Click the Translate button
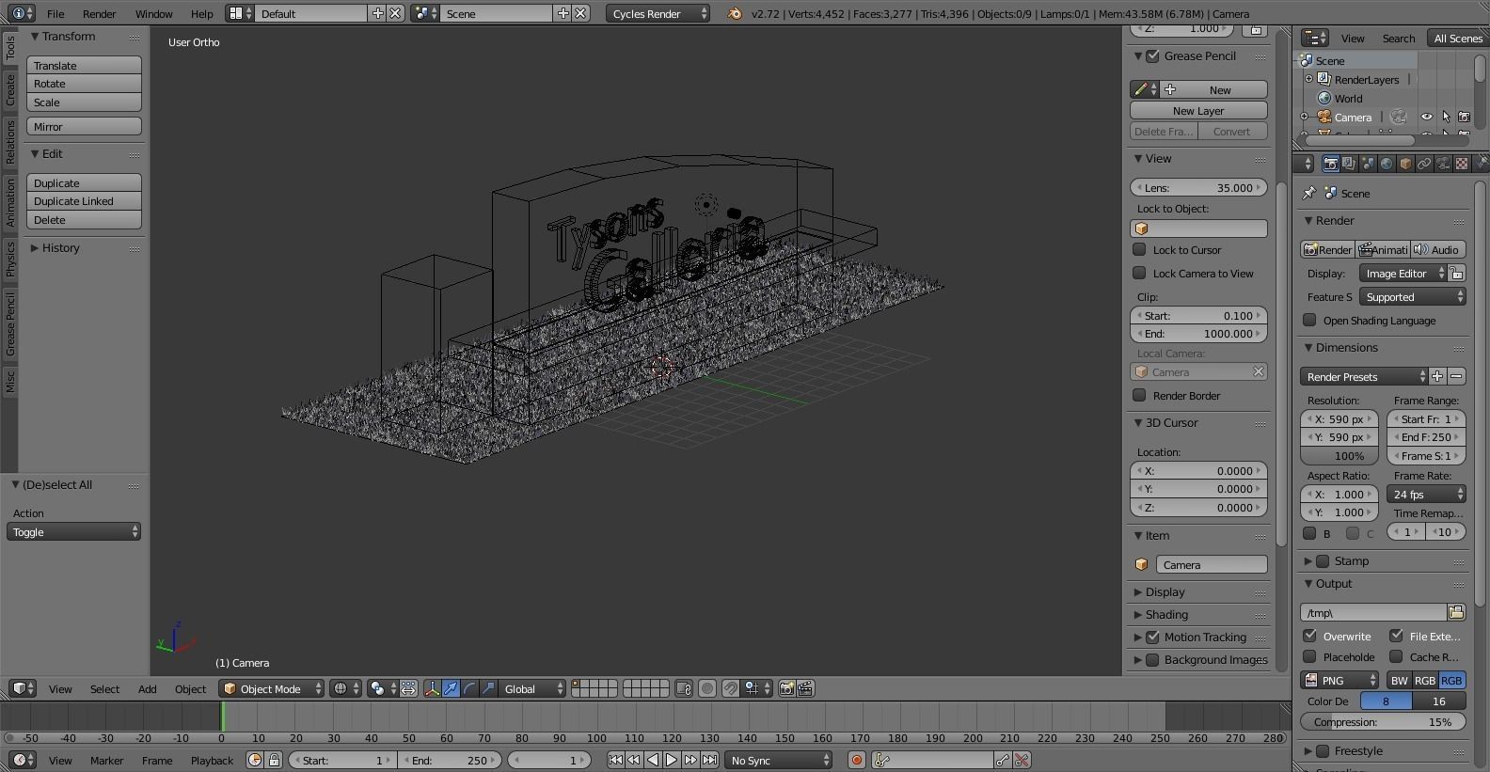The height and width of the screenshot is (772, 1490). point(84,65)
